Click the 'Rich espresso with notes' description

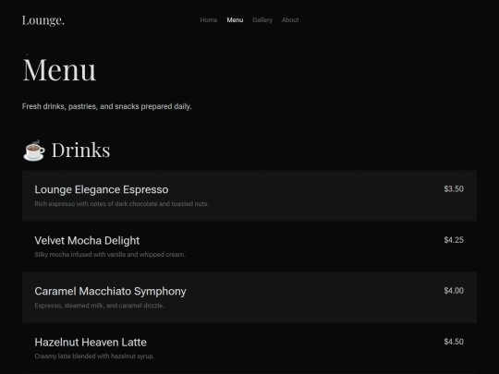(122, 204)
